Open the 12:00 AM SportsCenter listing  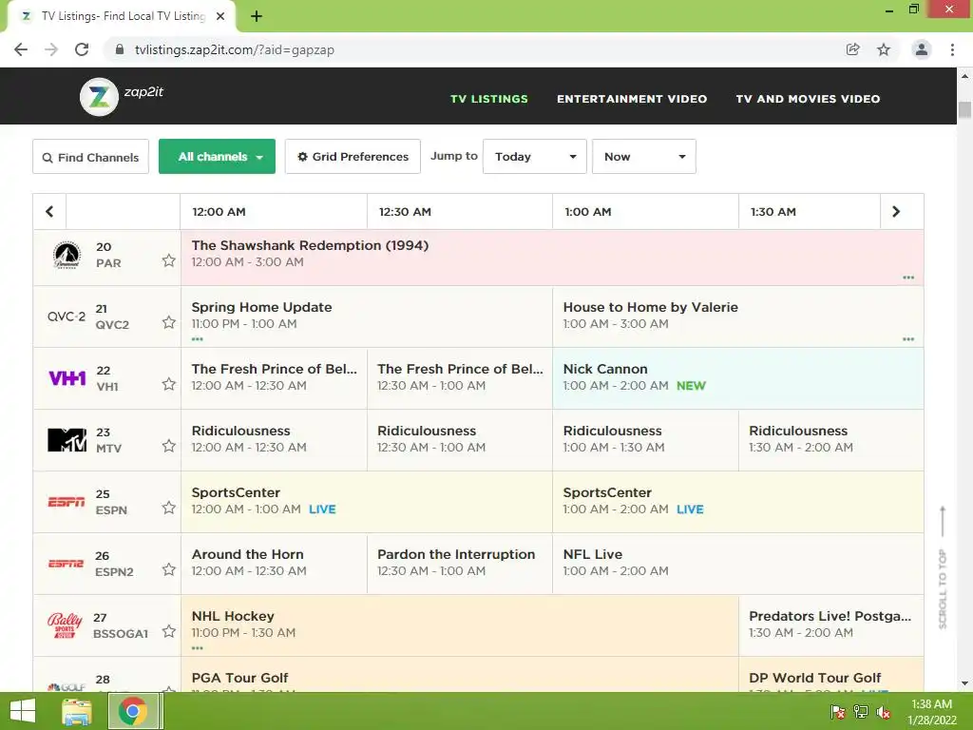(x=367, y=502)
